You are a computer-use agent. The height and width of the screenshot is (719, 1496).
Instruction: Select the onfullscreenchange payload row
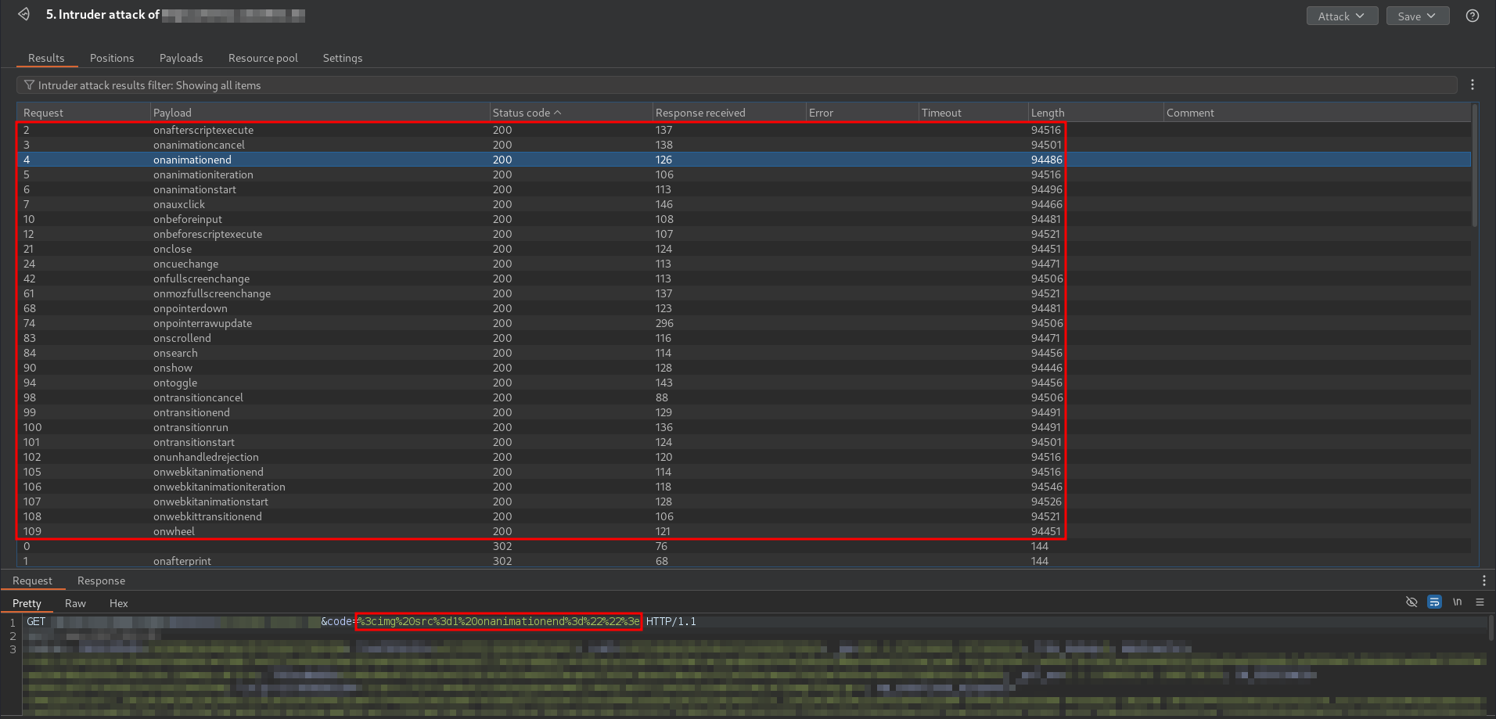pyautogui.click(x=744, y=279)
